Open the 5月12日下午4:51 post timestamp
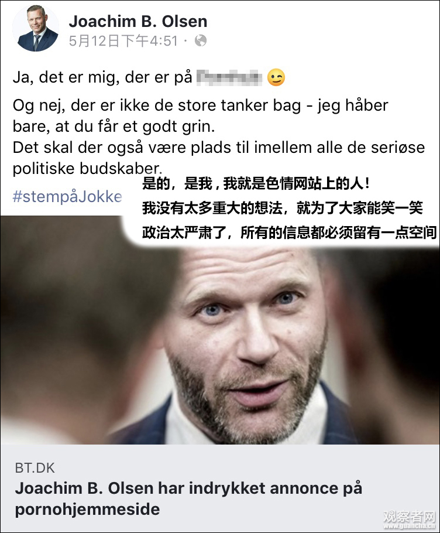 (123, 41)
